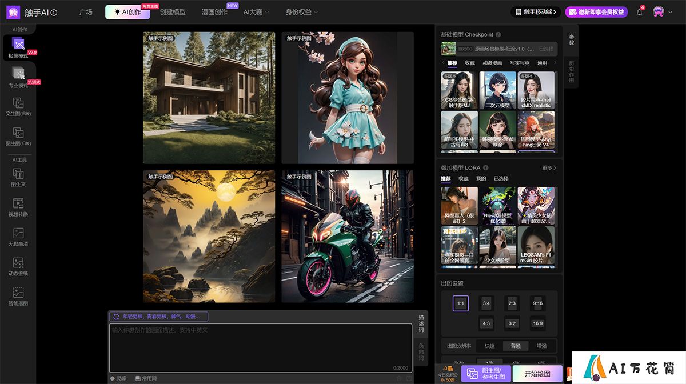686x384 pixels.
Task: Clear the prompt with the trash icon
Action: [399, 378]
